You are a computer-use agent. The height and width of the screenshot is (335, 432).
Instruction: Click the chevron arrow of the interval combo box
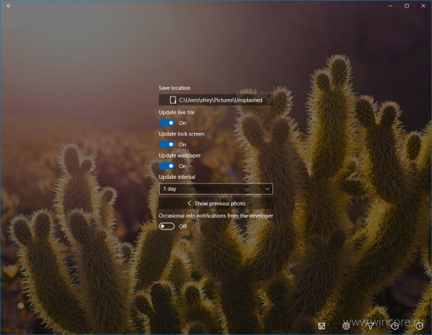click(267, 189)
